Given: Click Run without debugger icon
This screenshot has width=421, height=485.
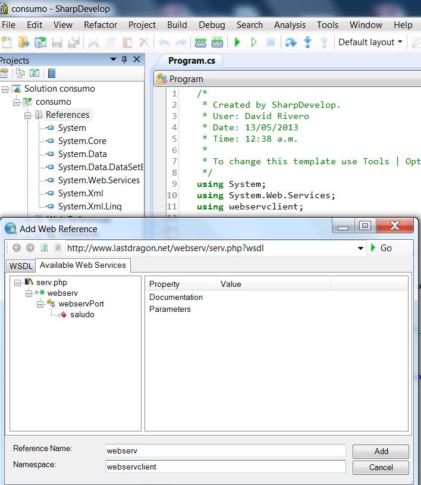Looking at the screenshot, I should (x=254, y=42).
